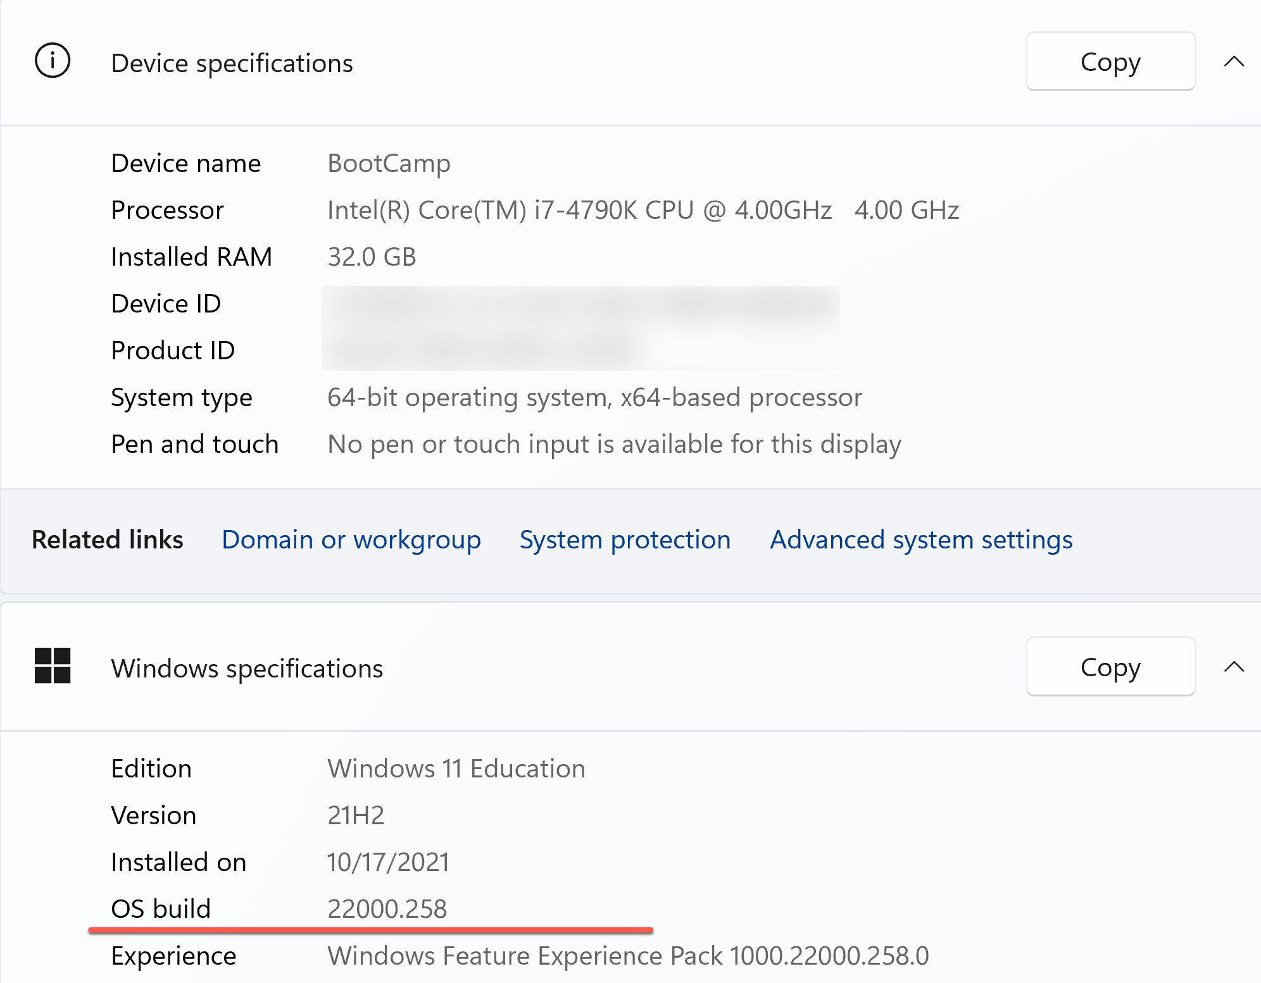1261x983 pixels.
Task: Click the Device name label
Action: (186, 163)
